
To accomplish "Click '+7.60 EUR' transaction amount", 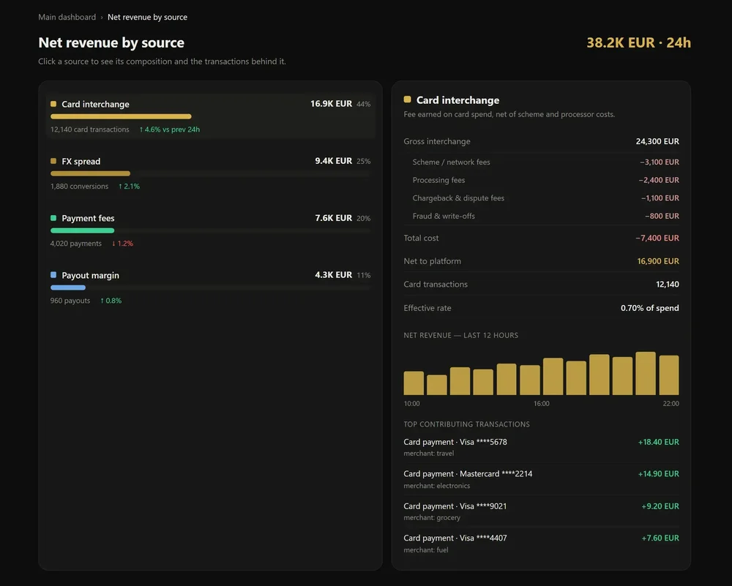I will pyautogui.click(x=660, y=538).
